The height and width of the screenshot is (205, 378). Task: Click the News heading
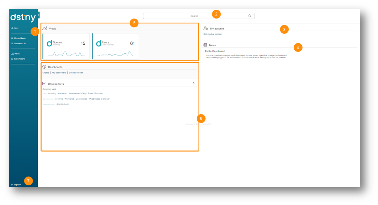212,45
